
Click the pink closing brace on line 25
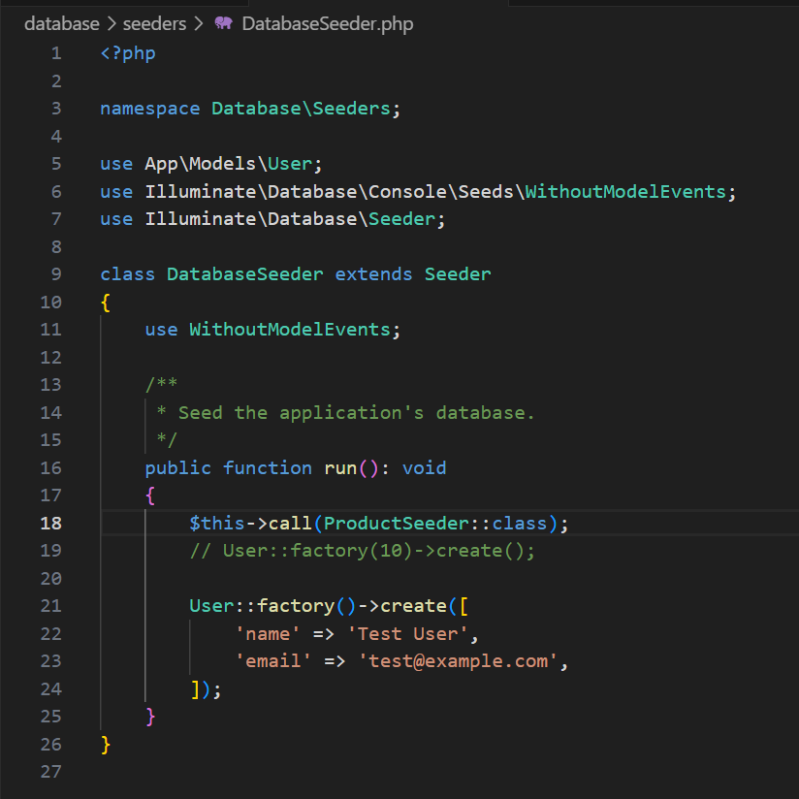coord(149,716)
